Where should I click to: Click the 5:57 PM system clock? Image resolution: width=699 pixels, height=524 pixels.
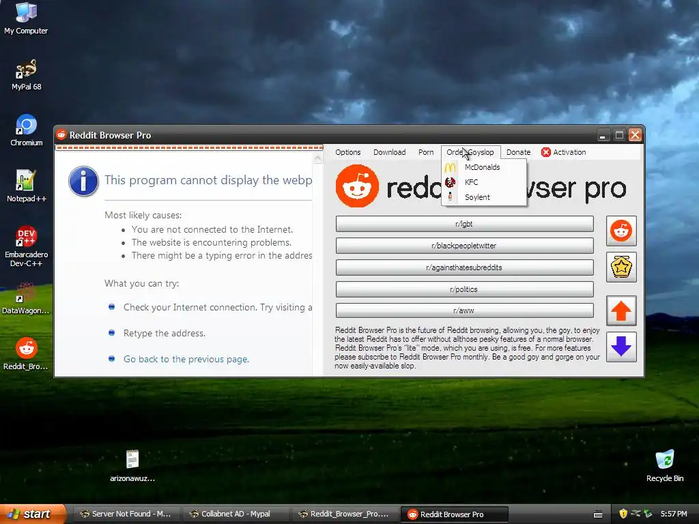pyautogui.click(x=674, y=514)
